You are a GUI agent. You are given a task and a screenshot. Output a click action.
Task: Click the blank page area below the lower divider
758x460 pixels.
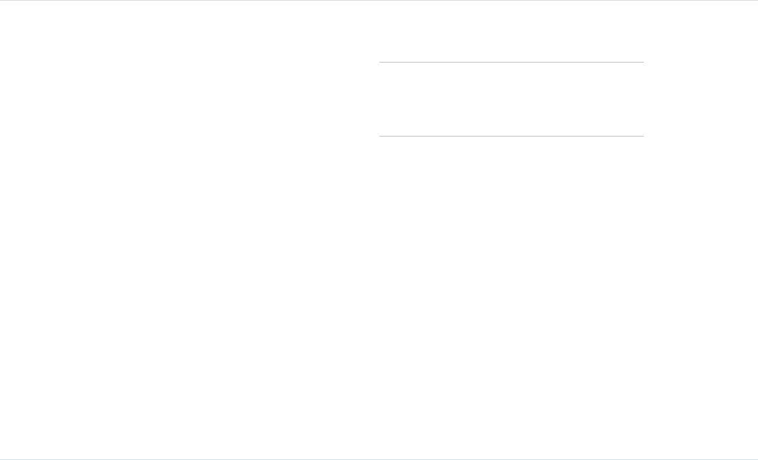511,287
